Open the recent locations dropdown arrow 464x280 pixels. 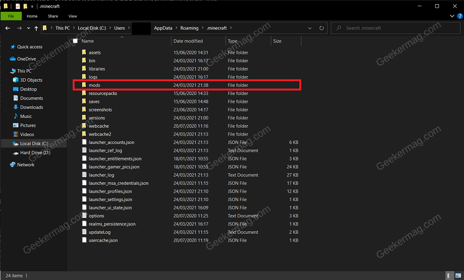click(x=28, y=28)
